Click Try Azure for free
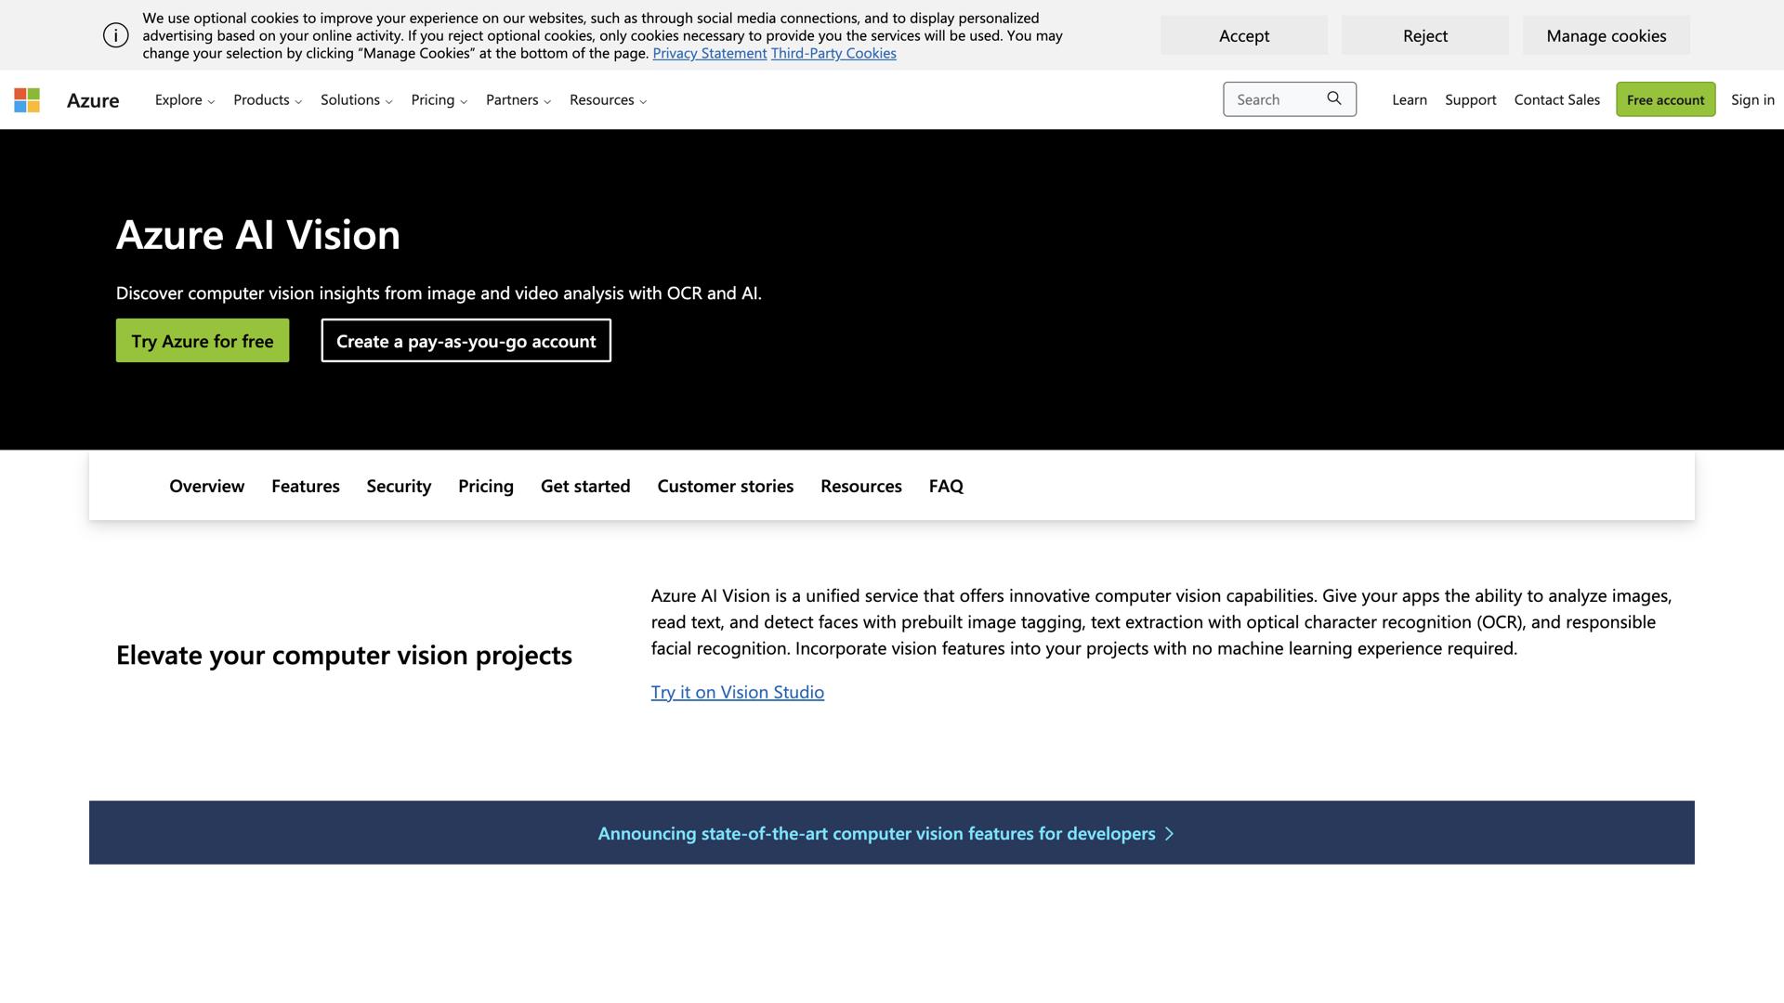The width and height of the screenshot is (1784, 1003). click(202, 340)
